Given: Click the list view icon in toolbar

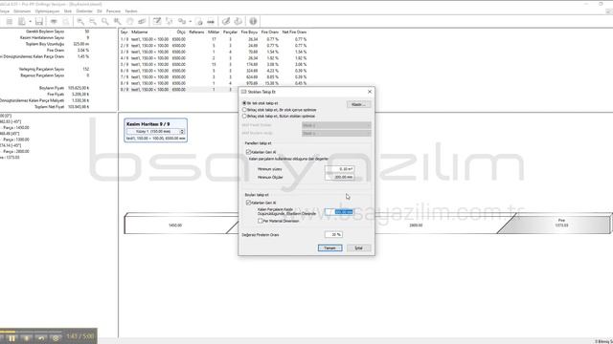Looking at the screenshot, I should (9, 21).
